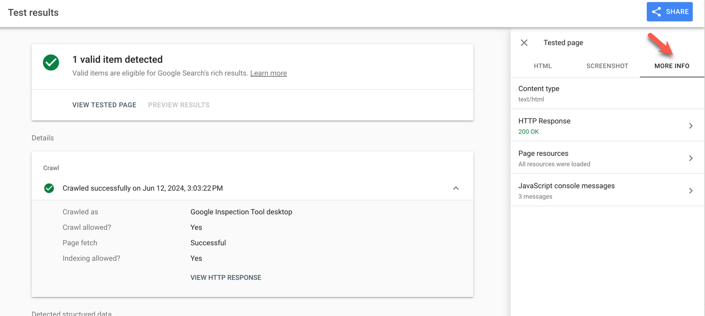Screen dimensions: 705x316
Task: Close the Tested page panel
Action: click(524, 43)
